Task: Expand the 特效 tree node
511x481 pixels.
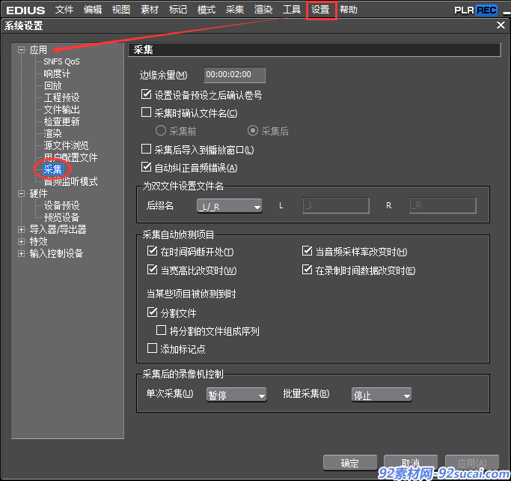Action: pyautogui.click(x=22, y=242)
